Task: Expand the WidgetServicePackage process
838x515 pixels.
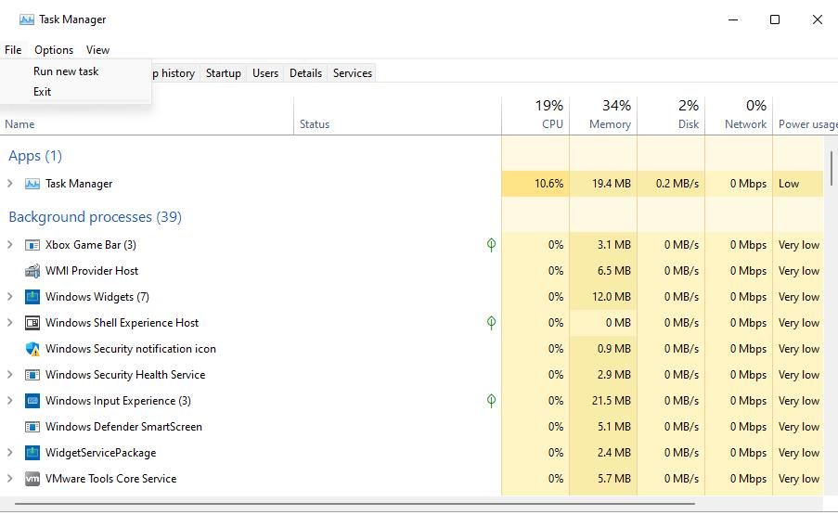Action: tap(10, 453)
